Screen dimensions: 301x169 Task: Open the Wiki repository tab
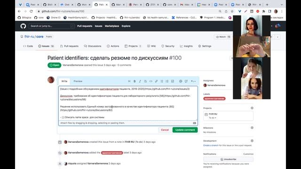[x=151, y=46]
